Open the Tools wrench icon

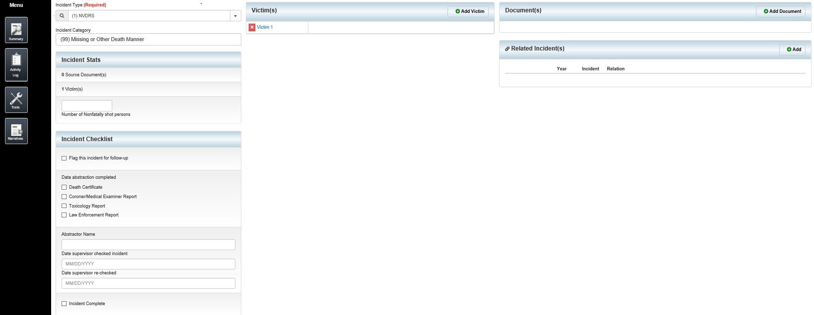pyautogui.click(x=16, y=100)
